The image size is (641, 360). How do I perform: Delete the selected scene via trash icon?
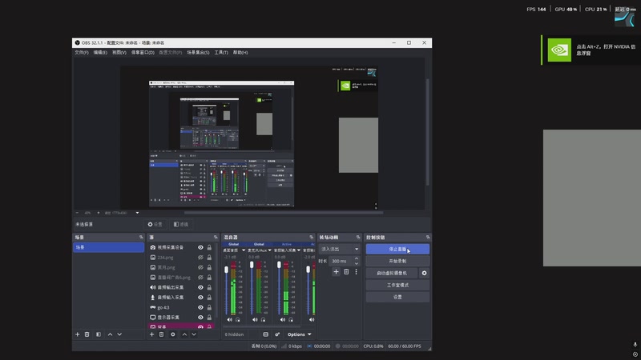point(88,334)
